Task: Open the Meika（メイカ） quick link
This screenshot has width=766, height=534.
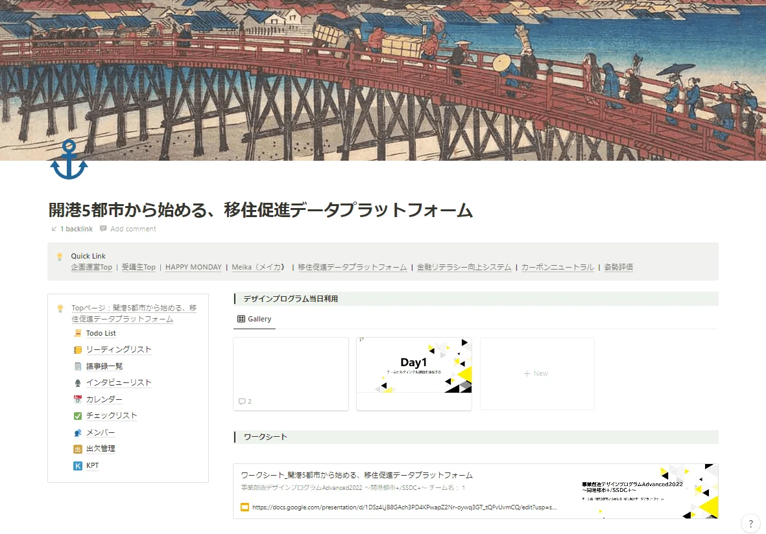Action: click(258, 267)
